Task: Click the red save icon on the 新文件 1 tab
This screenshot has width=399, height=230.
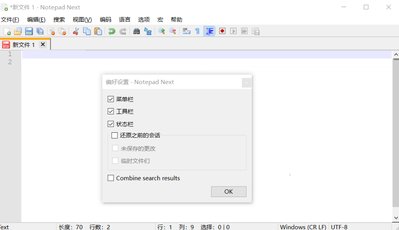Action: tap(6, 45)
